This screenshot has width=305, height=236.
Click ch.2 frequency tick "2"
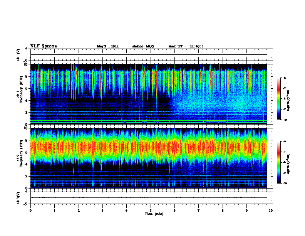pos(27,176)
